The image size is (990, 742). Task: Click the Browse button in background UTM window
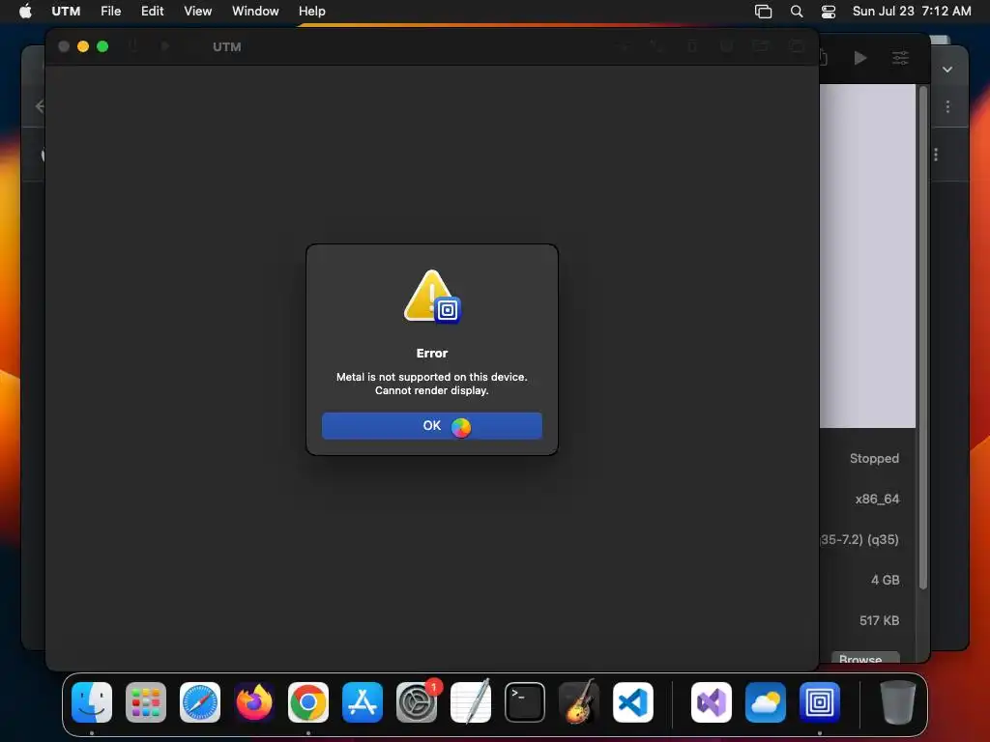click(x=865, y=658)
